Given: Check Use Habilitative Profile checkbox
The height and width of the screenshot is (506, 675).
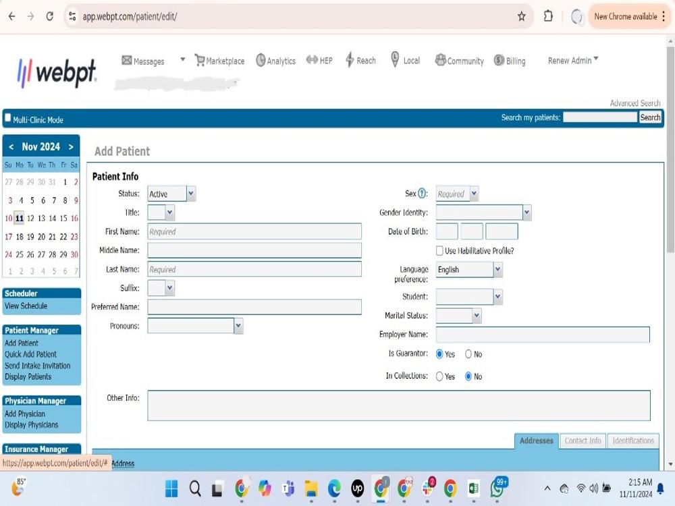Looking at the screenshot, I should 439,250.
